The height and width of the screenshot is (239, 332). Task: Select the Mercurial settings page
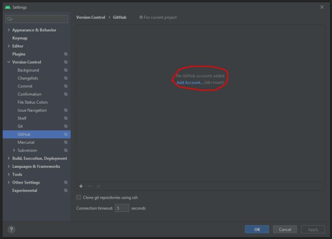[x=26, y=142]
